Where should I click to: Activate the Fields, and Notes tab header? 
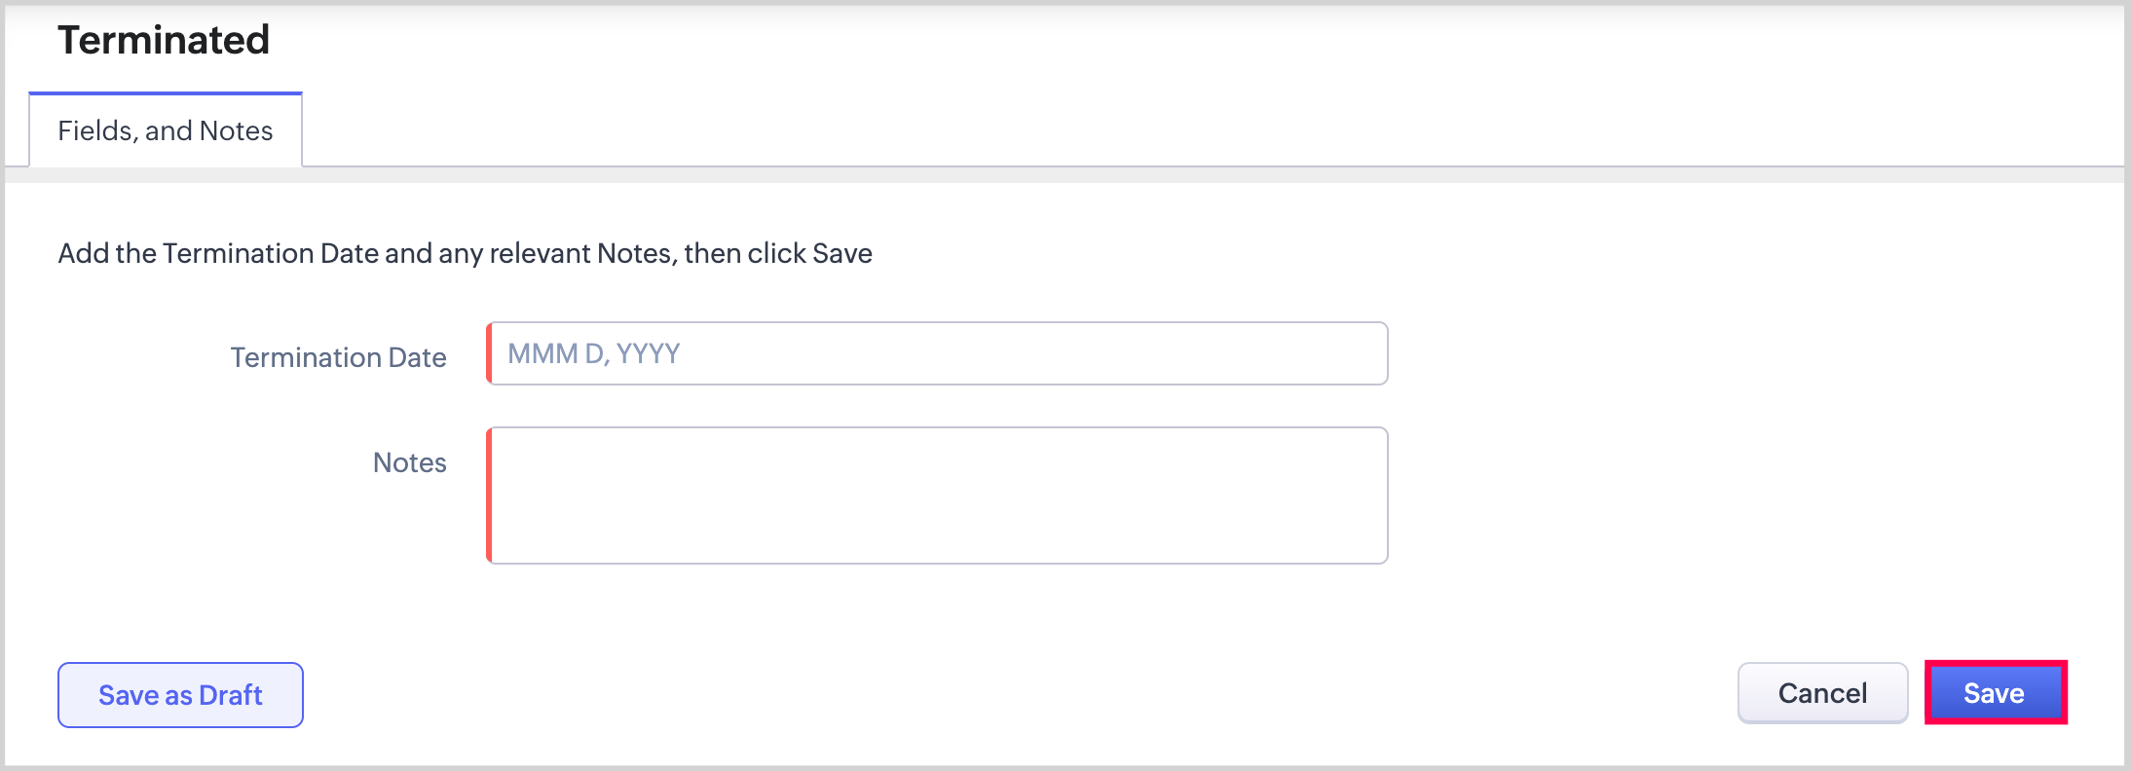pyautogui.click(x=166, y=130)
